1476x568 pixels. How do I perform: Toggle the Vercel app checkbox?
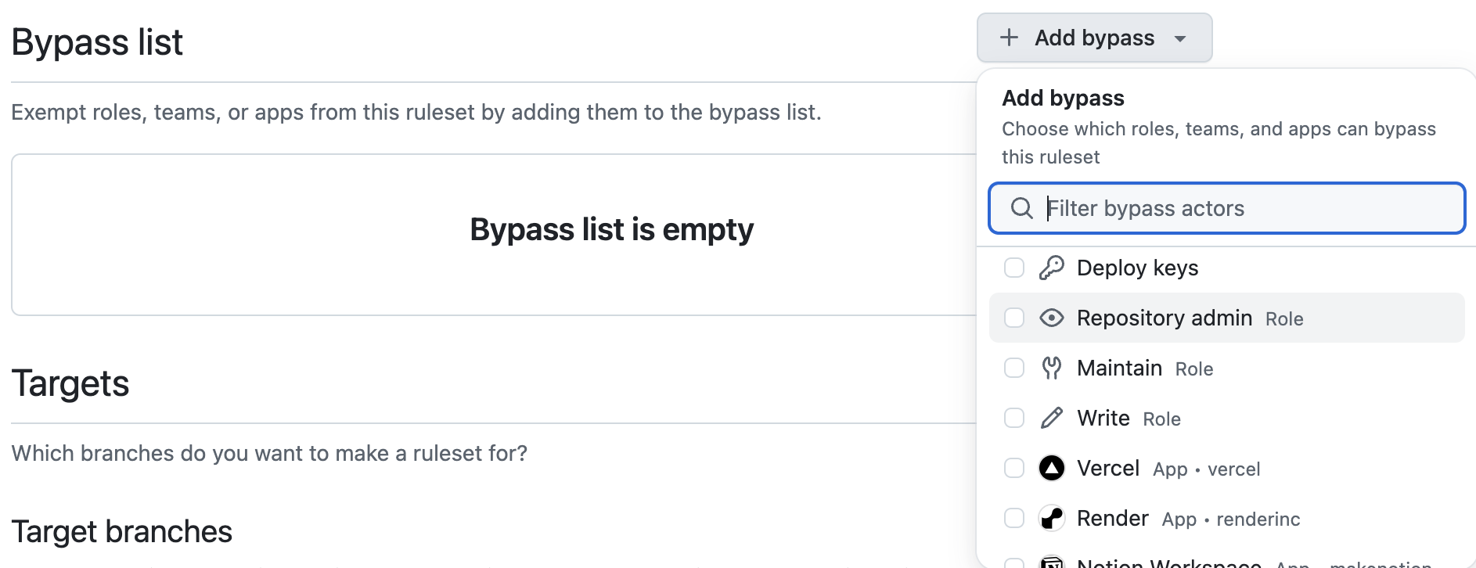click(x=1014, y=468)
